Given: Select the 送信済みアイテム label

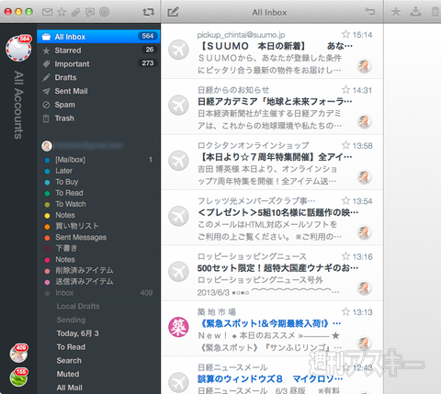Looking at the screenshot, I should pyautogui.click(x=98, y=281).
